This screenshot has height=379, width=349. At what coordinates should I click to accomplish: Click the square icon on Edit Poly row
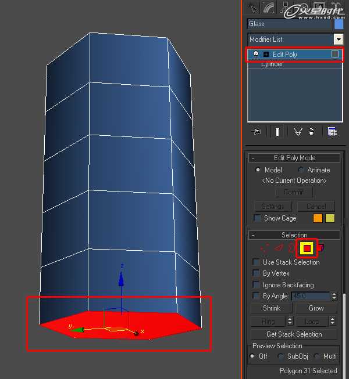[x=335, y=54]
